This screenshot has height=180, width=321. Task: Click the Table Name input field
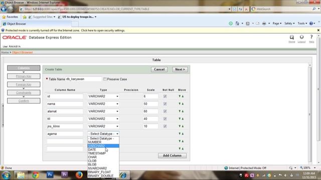(x=84, y=79)
